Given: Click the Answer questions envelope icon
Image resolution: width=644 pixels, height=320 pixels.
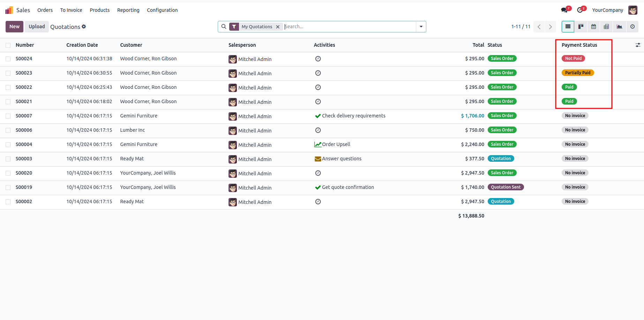Looking at the screenshot, I should pos(318,159).
